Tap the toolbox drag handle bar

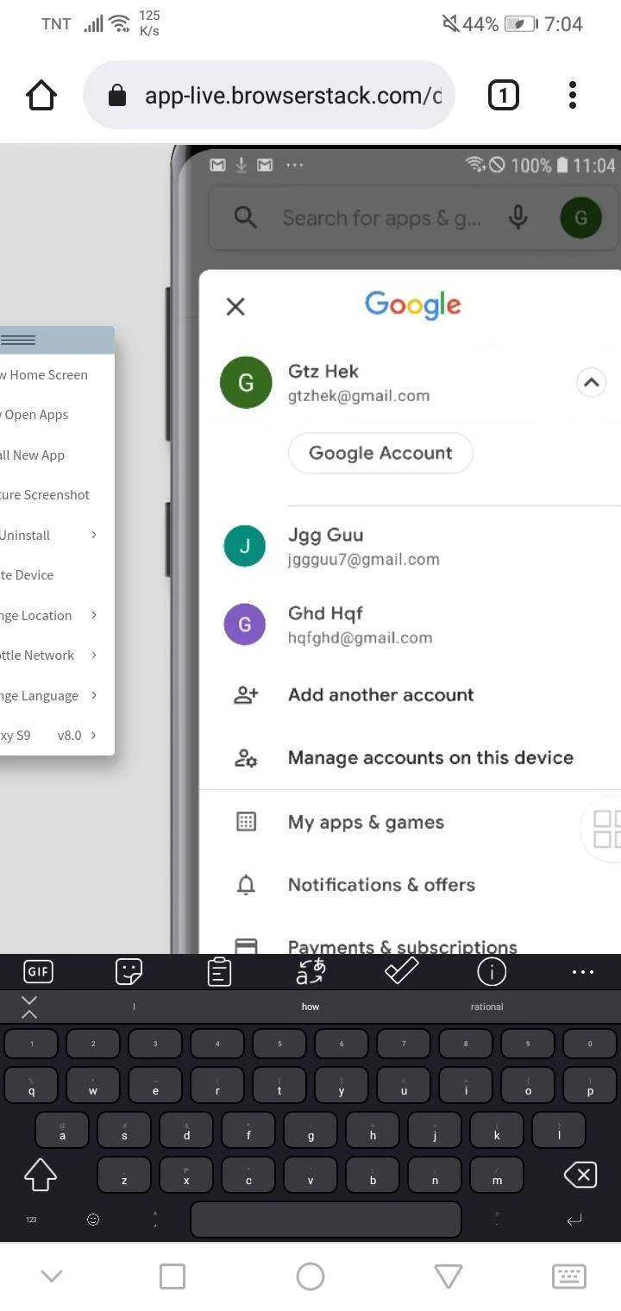coord(57,340)
